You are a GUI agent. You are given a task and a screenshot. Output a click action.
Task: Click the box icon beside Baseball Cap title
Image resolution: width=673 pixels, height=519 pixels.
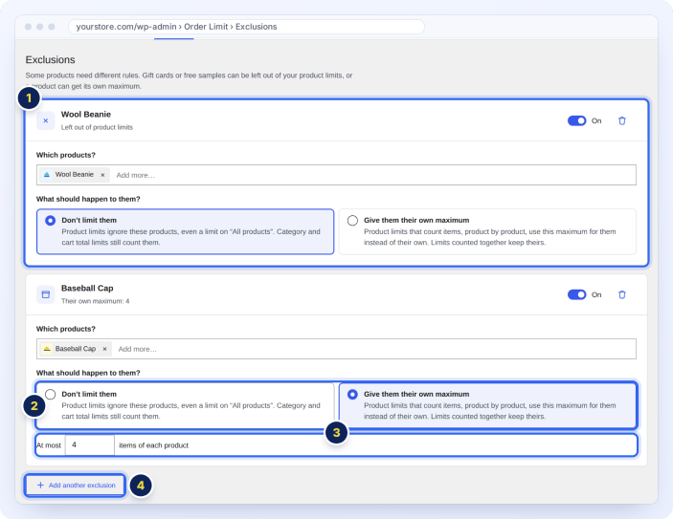tap(46, 294)
